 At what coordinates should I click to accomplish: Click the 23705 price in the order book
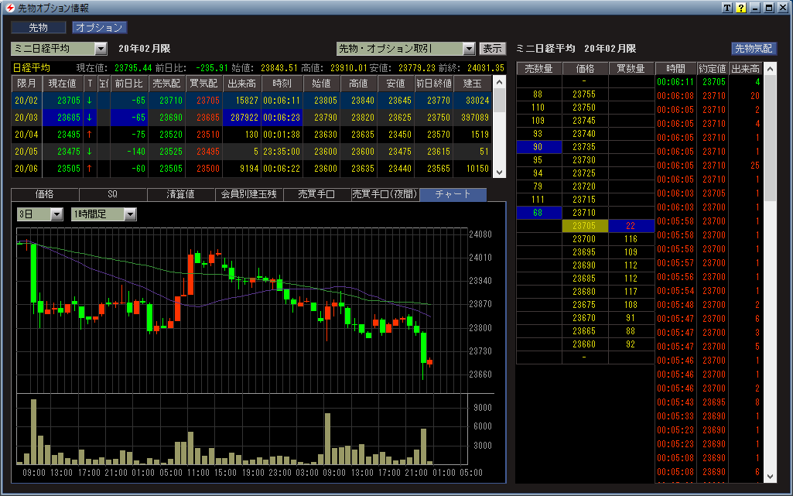pos(585,226)
